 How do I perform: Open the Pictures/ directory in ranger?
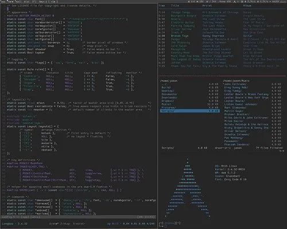tap(169, 108)
